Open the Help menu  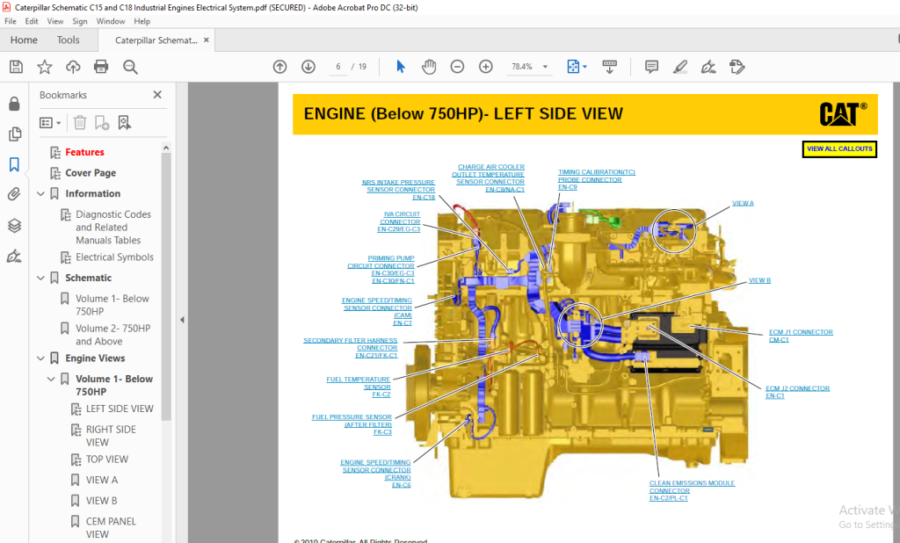click(x=142, y=21)
